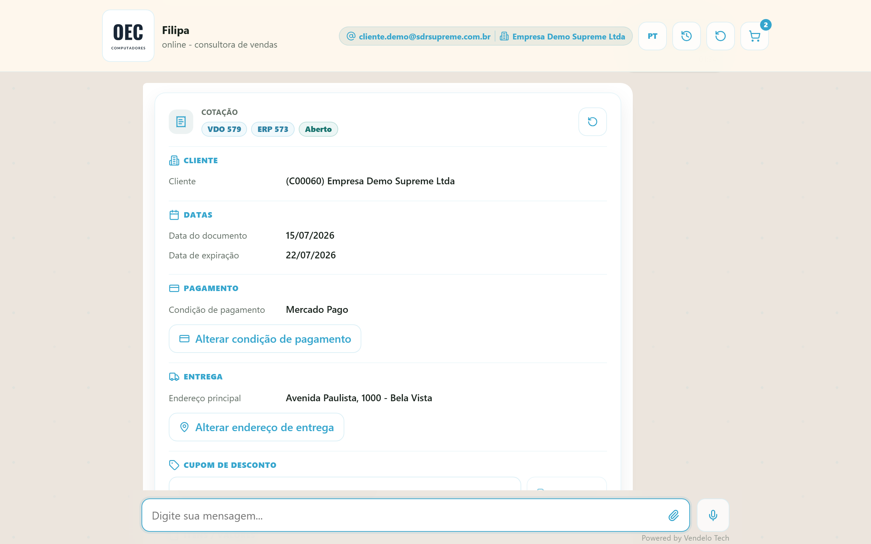Start voice input with microphone button
Viewport: 871px width, 544px height.
(713, 515)
